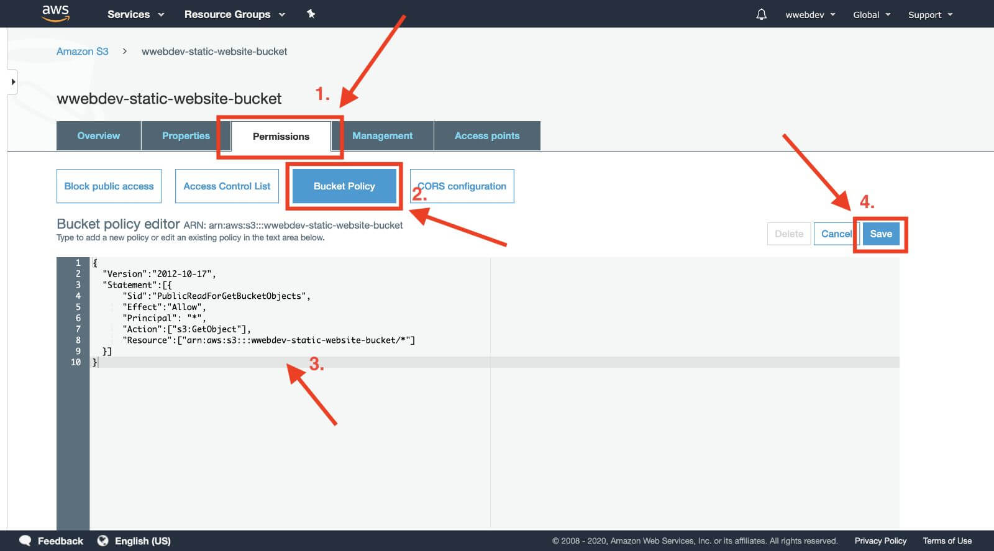Image resolution: width=994 pixels, height=551 pixels.
Task: Click the wwebdev-static-website-bucket page title
Action: pos(169,99)
